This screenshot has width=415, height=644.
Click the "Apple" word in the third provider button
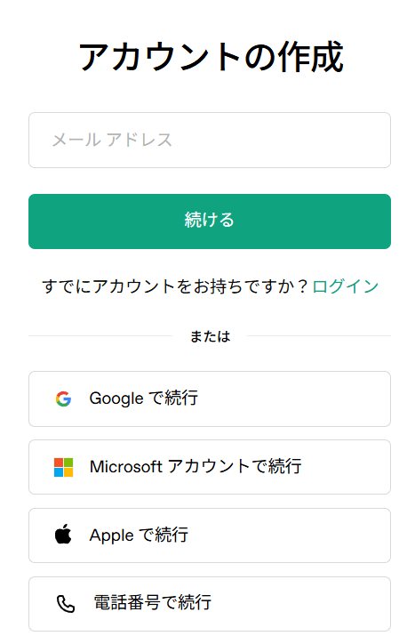point(112,535)
